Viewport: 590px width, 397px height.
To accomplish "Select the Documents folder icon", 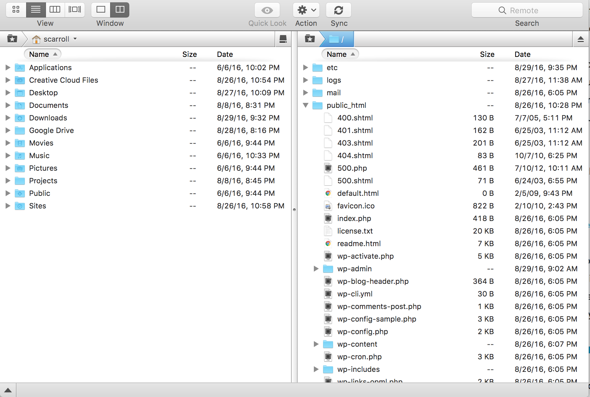I will pos(20,106).
